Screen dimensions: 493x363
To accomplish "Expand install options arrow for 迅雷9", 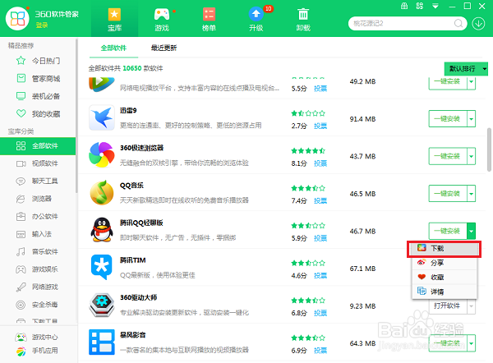I will (472, 119).
